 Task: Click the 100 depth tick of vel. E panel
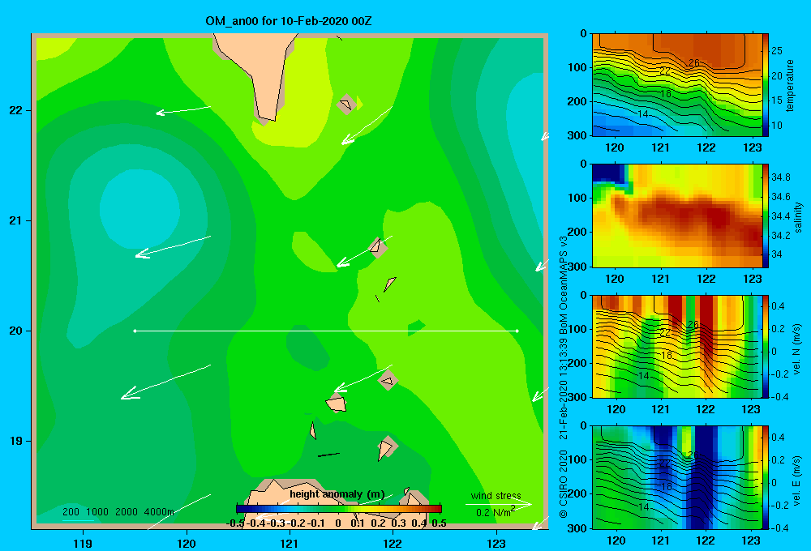(x=577, y=459)
